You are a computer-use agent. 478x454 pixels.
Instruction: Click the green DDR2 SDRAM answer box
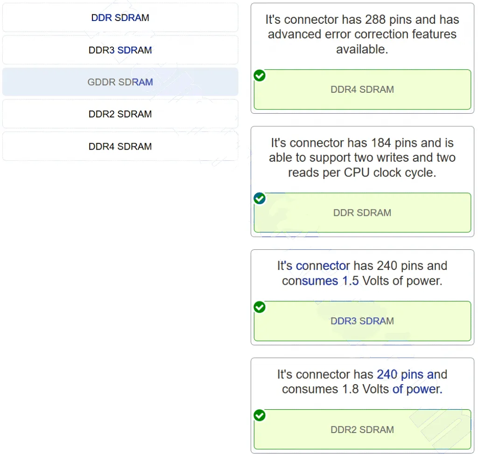(362, 430)
